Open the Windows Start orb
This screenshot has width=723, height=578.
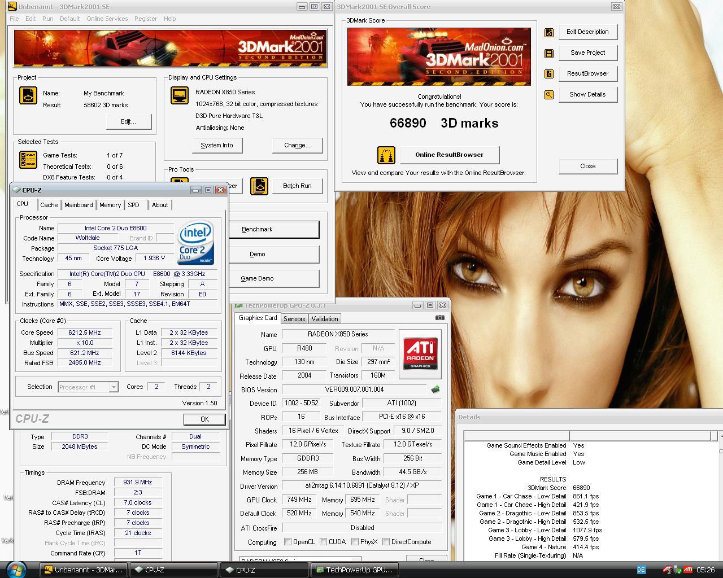click(16, 569)
